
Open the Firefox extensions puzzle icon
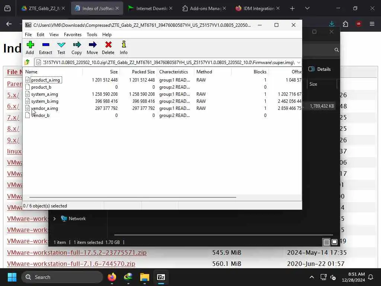click(345, 24)
